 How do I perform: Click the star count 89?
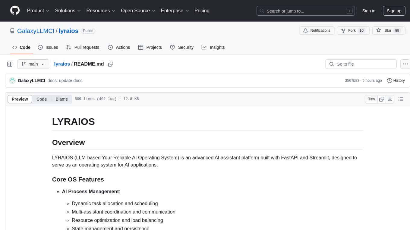click(x=397, y=31)
